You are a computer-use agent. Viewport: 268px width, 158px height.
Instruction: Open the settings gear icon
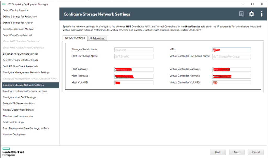(x=251, y=14)
